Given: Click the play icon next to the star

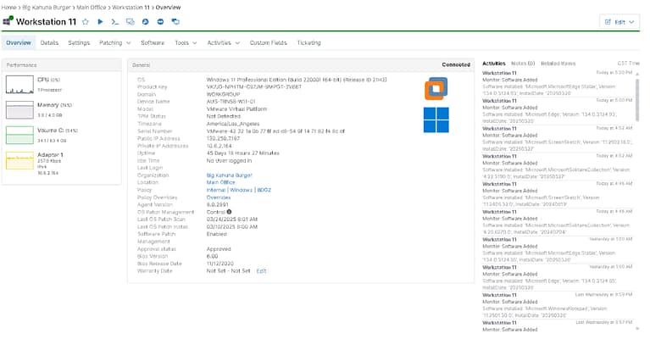Looking at the screenshot, I should 100,21.
